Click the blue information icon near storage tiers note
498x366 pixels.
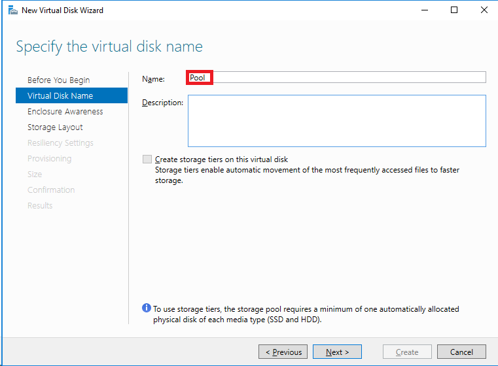[147, 308]
